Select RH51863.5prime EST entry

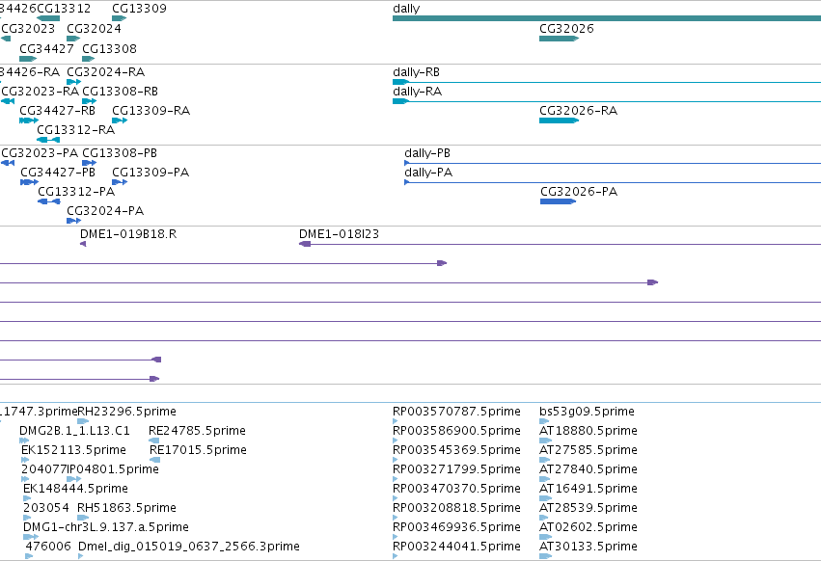126,508
